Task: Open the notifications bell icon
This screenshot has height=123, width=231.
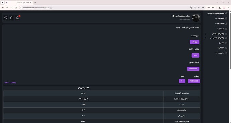Action: tap(17, 18)
